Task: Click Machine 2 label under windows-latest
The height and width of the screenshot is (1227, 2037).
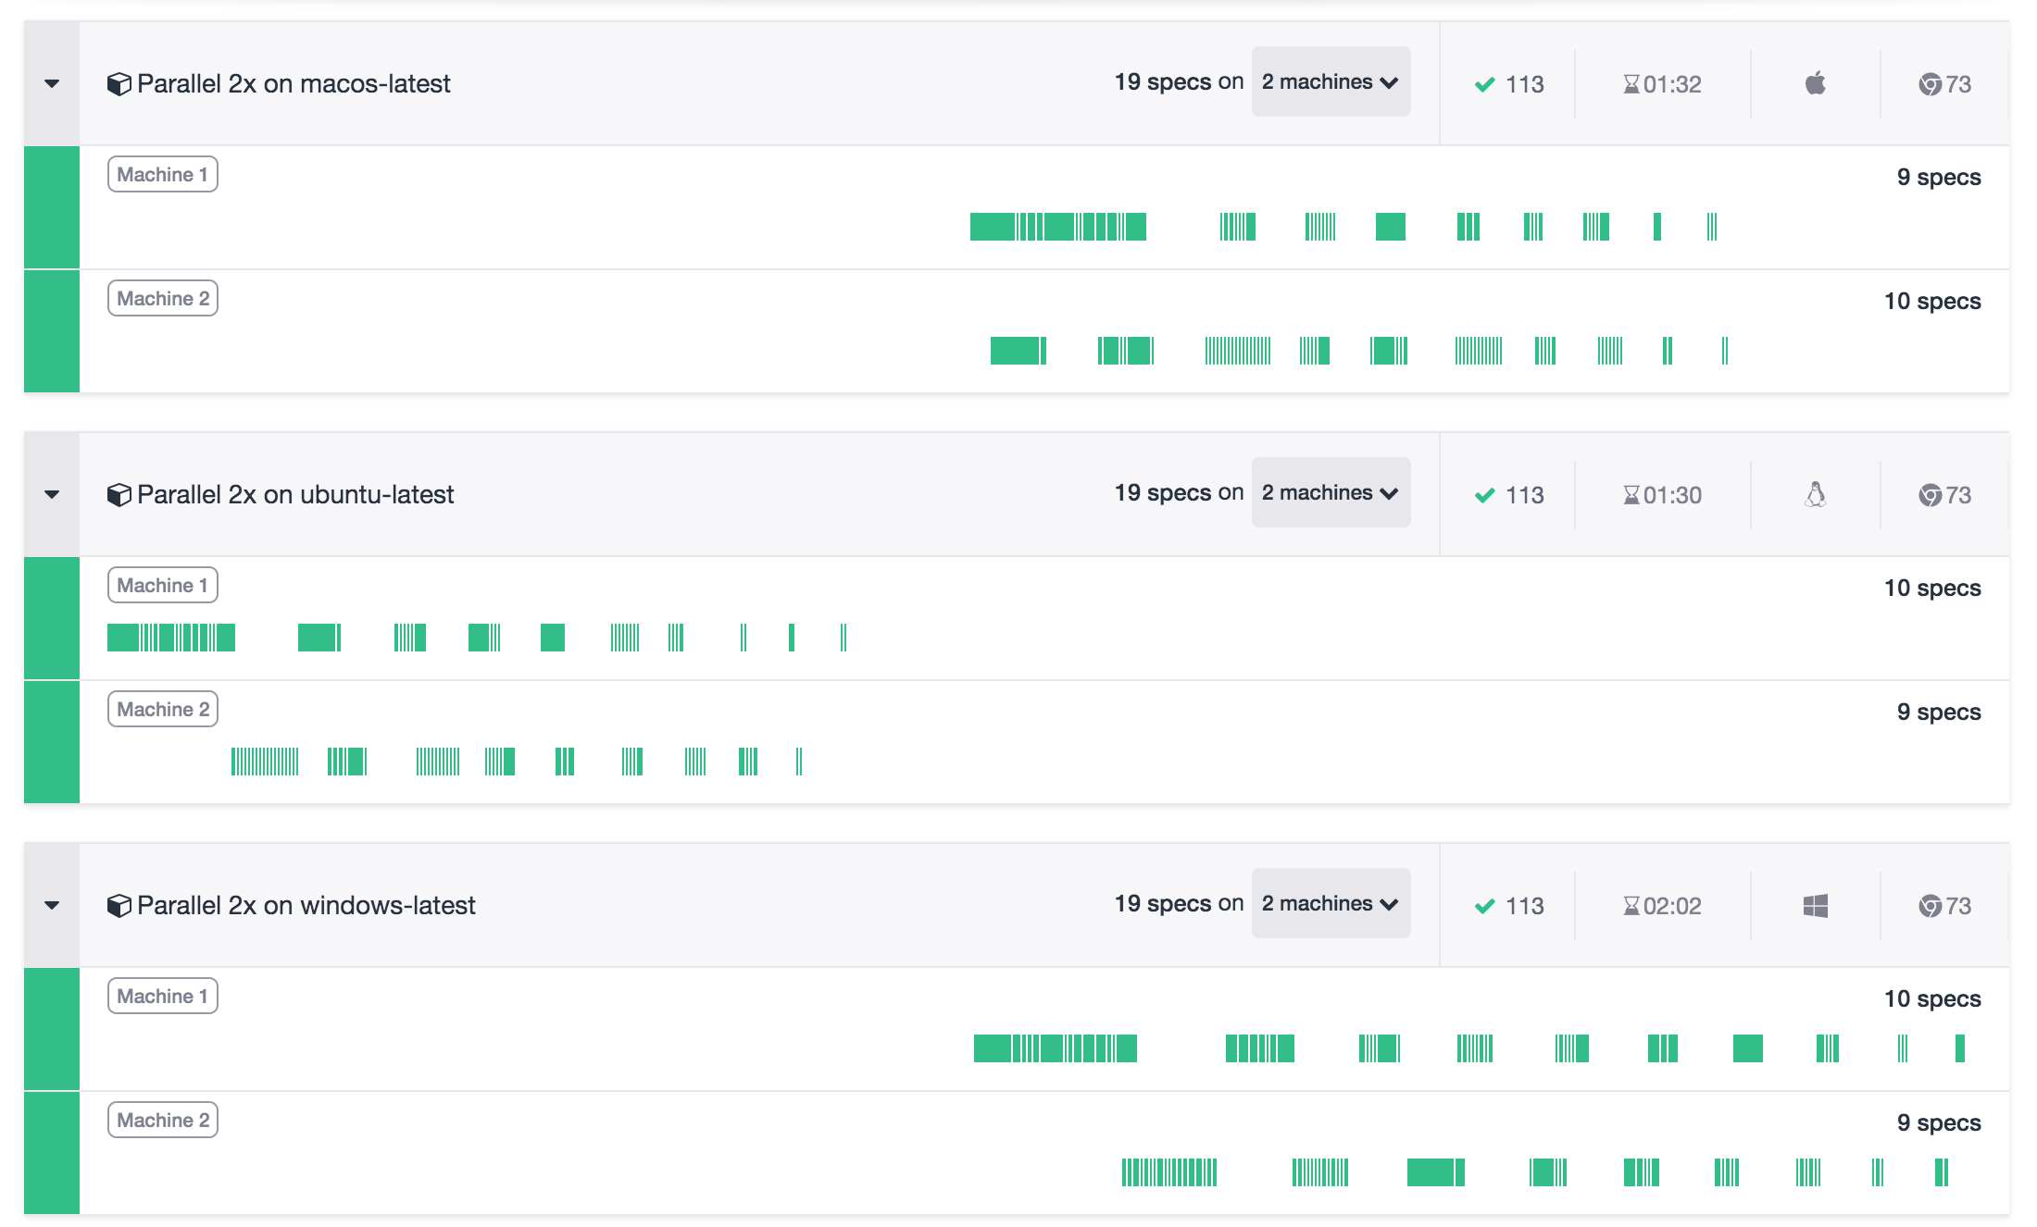Action: [163, 1121]
